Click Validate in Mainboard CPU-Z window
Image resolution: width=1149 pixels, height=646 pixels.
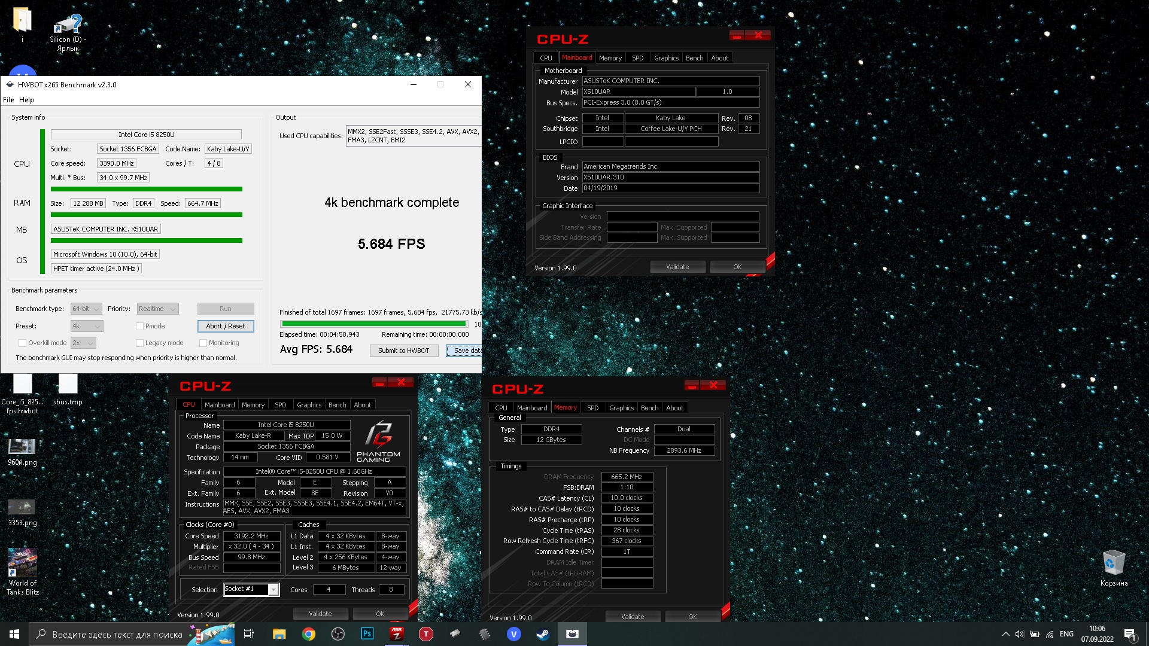tap(677, 267)
